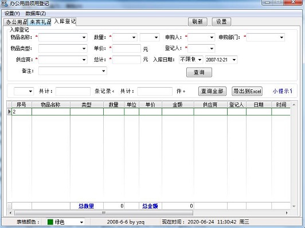The height and width of the screenshot is (228, 305).
Task: Click the 查询全部 button
Action: 212,91
